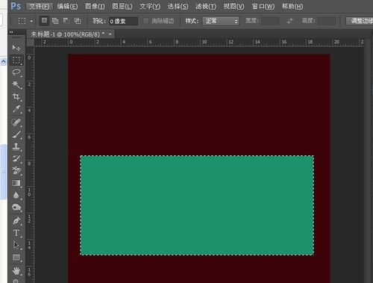Viewport: 373px width, 283px height.
Task: Click the 宽度 width input field
Action: (x=270, y=21)
